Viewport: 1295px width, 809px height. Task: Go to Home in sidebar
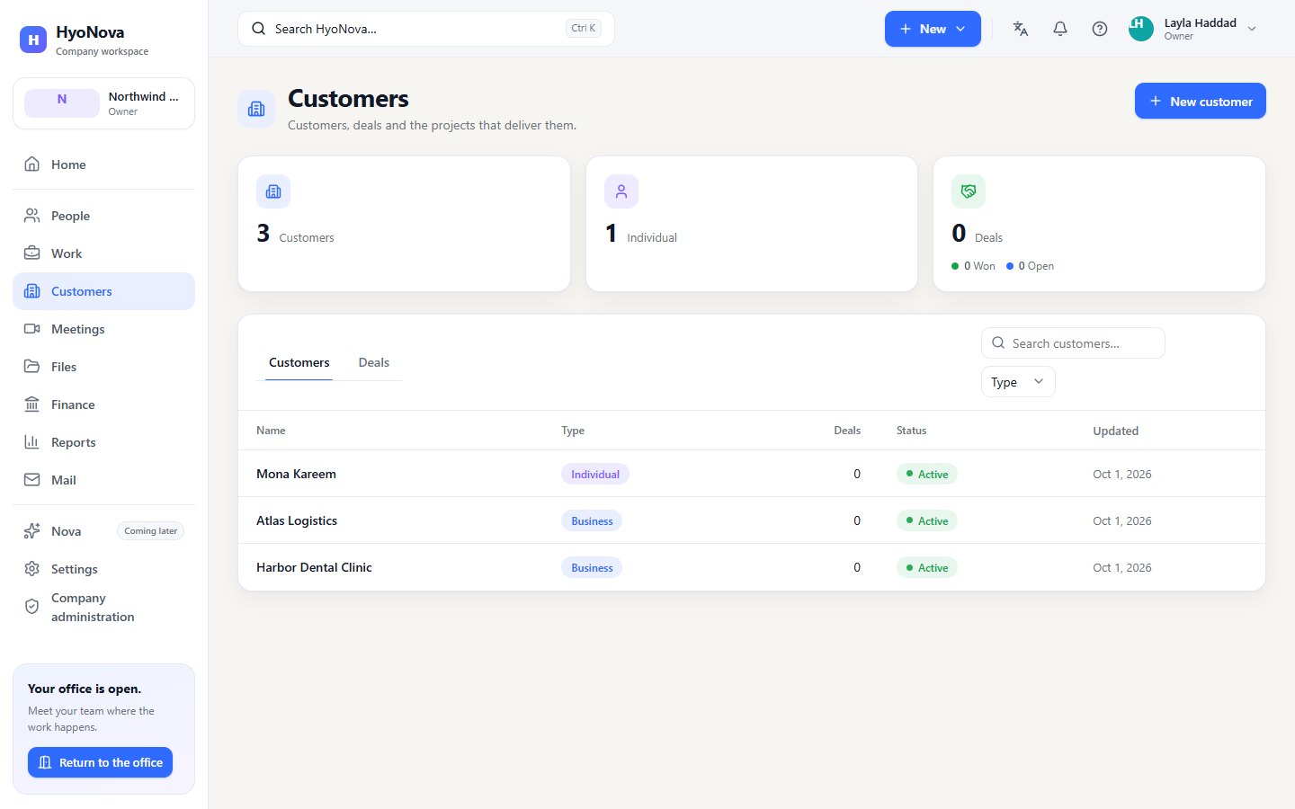point(103,164)
